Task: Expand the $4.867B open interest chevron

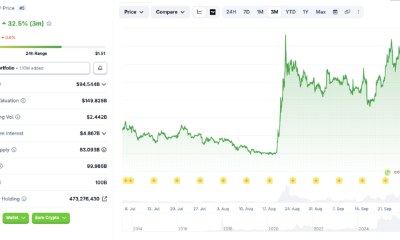Action: (x=104, y=133)
